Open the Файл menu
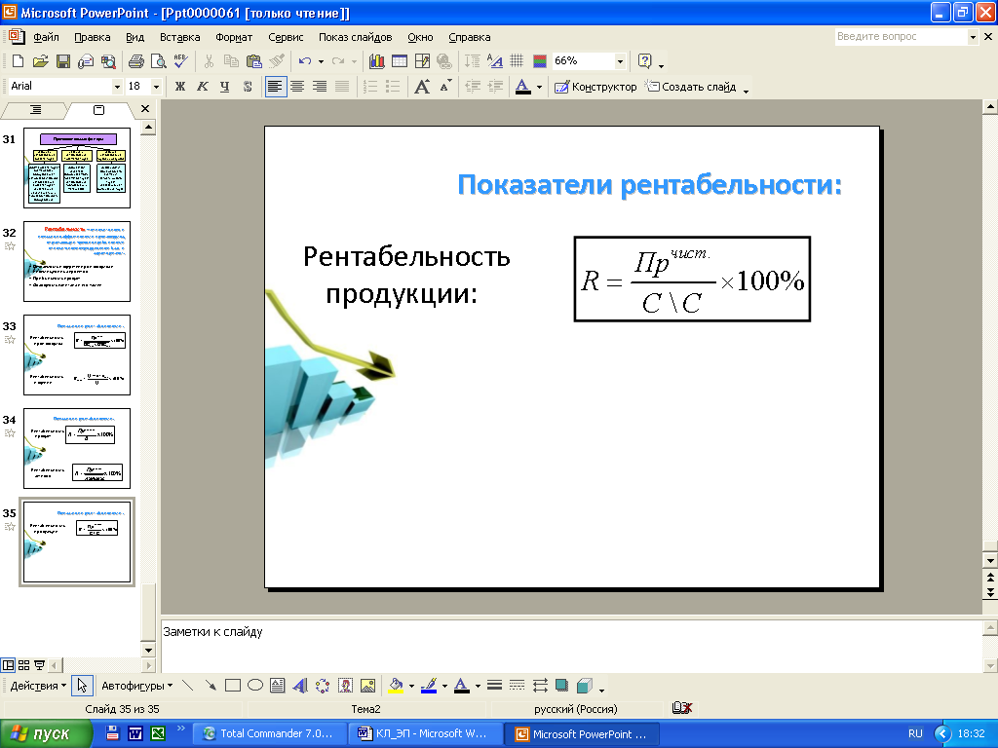The image size is (998, 748). click(46, 37)
